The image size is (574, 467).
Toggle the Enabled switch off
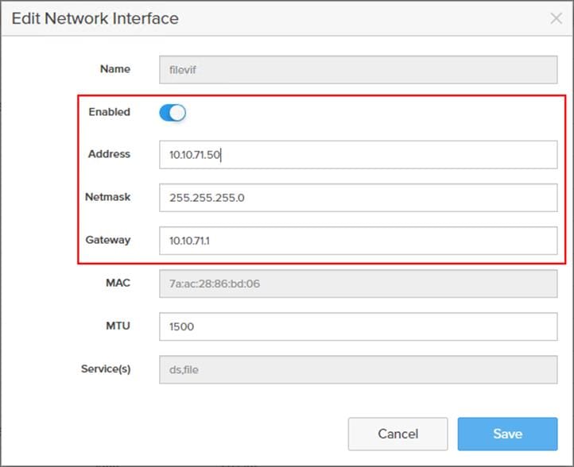[x=173, y=113]
